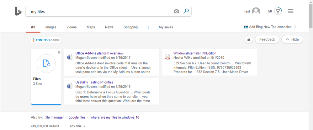313x130 pixels.
Task: Open the Any time filter dropdown
Action: pyautogui.click(x=77, y=126)
